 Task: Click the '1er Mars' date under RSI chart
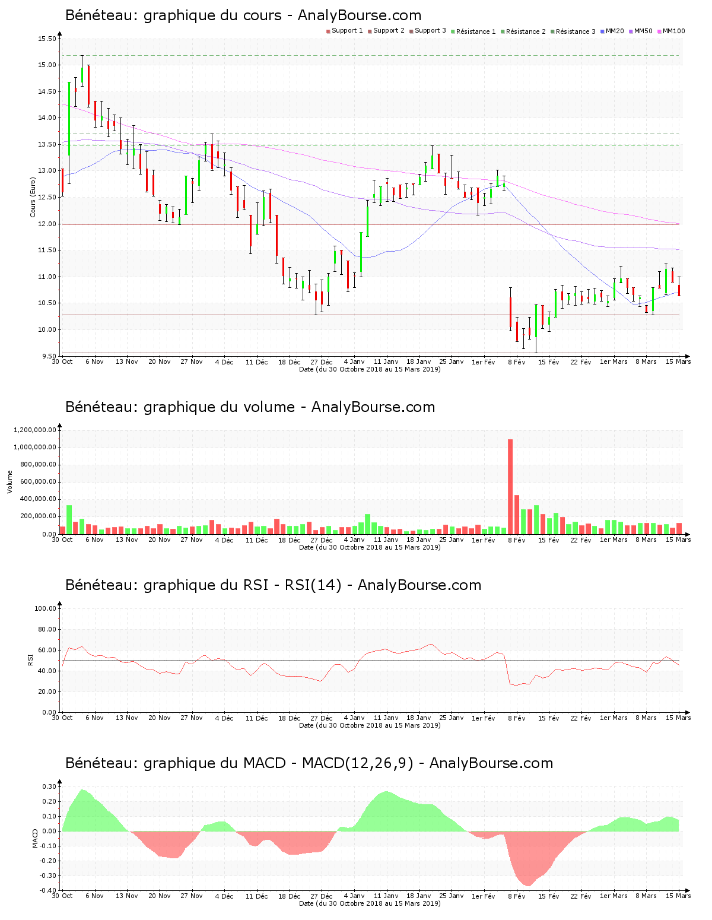click(614, 718)
